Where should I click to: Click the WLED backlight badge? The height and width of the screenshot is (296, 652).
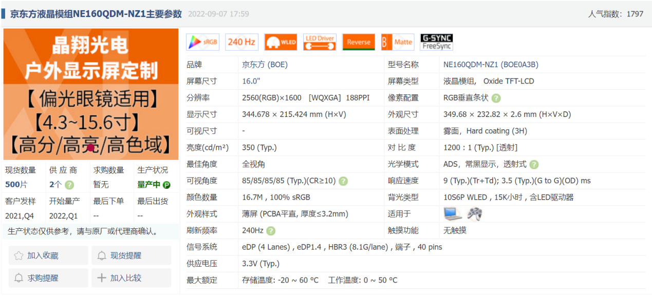(x=281, y=42)
